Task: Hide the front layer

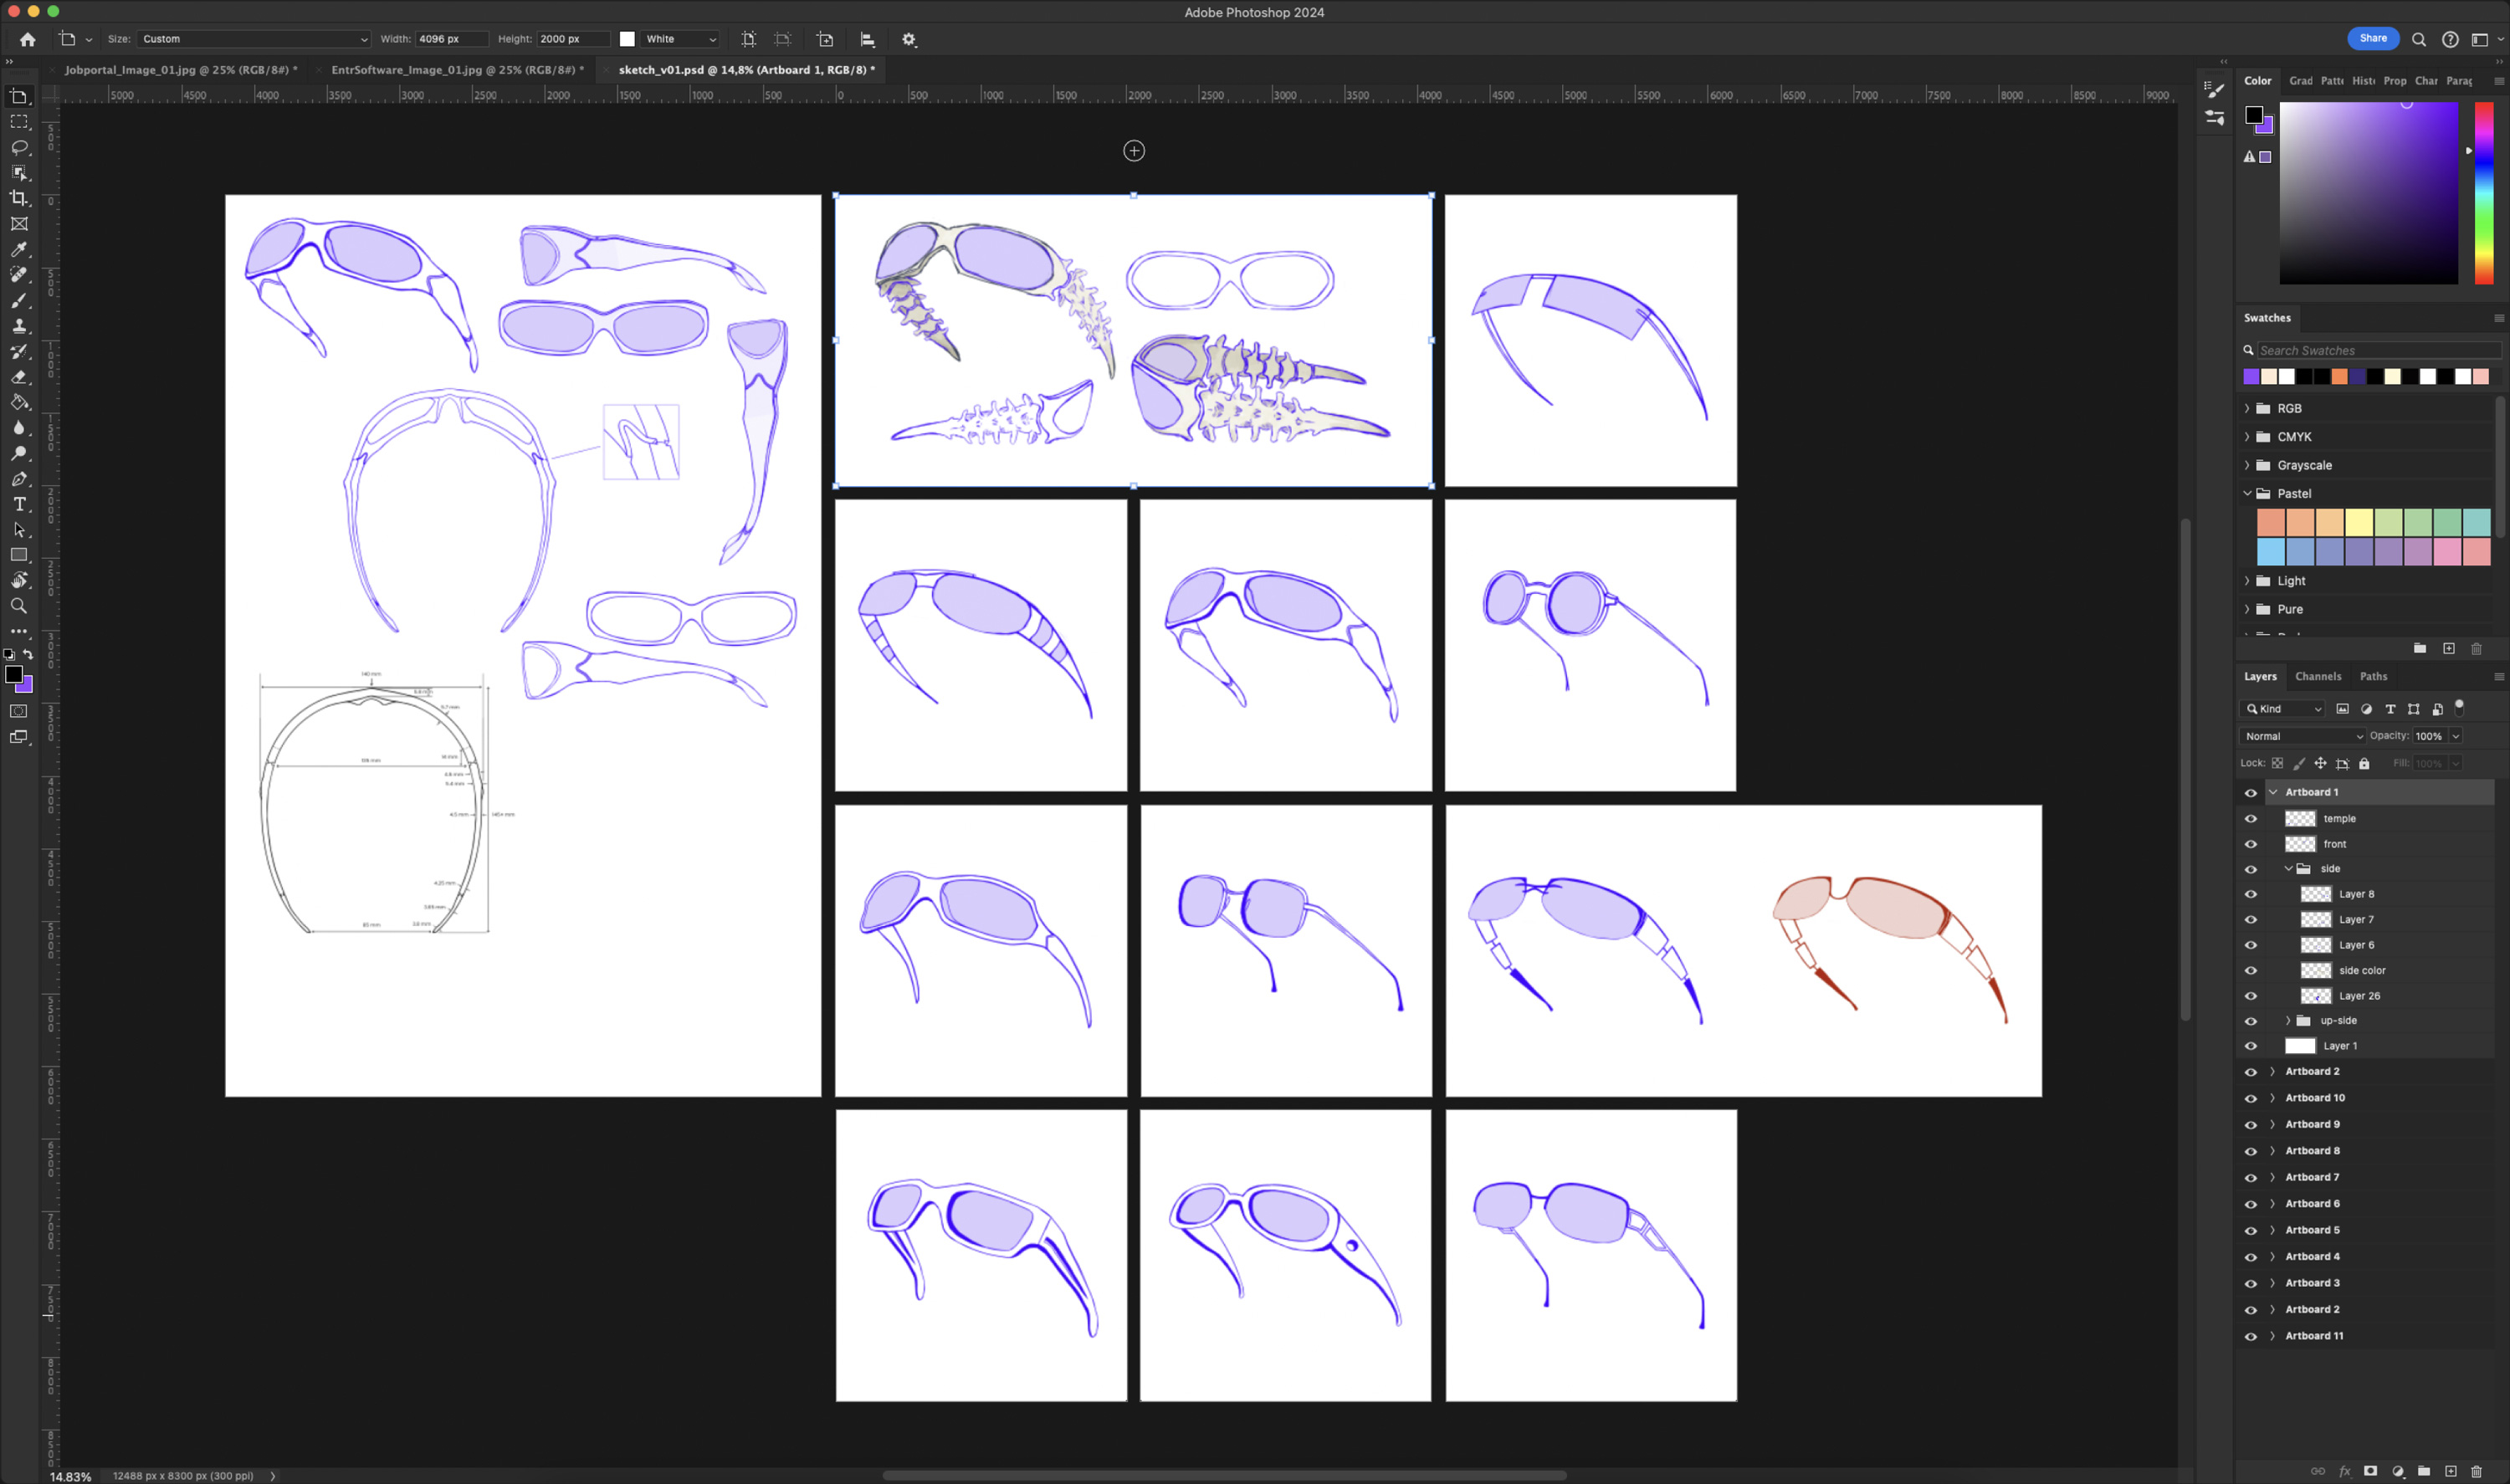Action: pyautogui.click(x=2251, y=844)
